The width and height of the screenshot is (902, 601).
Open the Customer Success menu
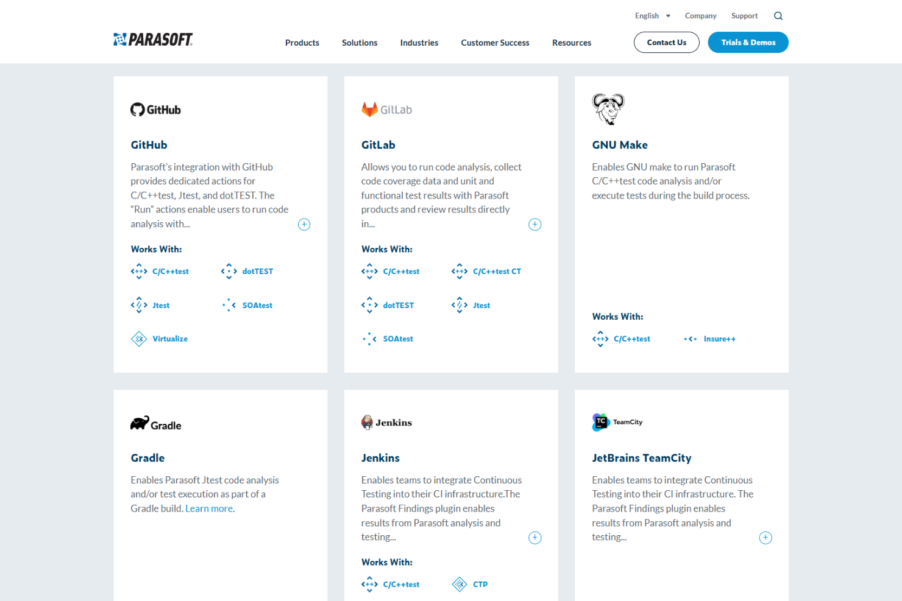point(495,43)
